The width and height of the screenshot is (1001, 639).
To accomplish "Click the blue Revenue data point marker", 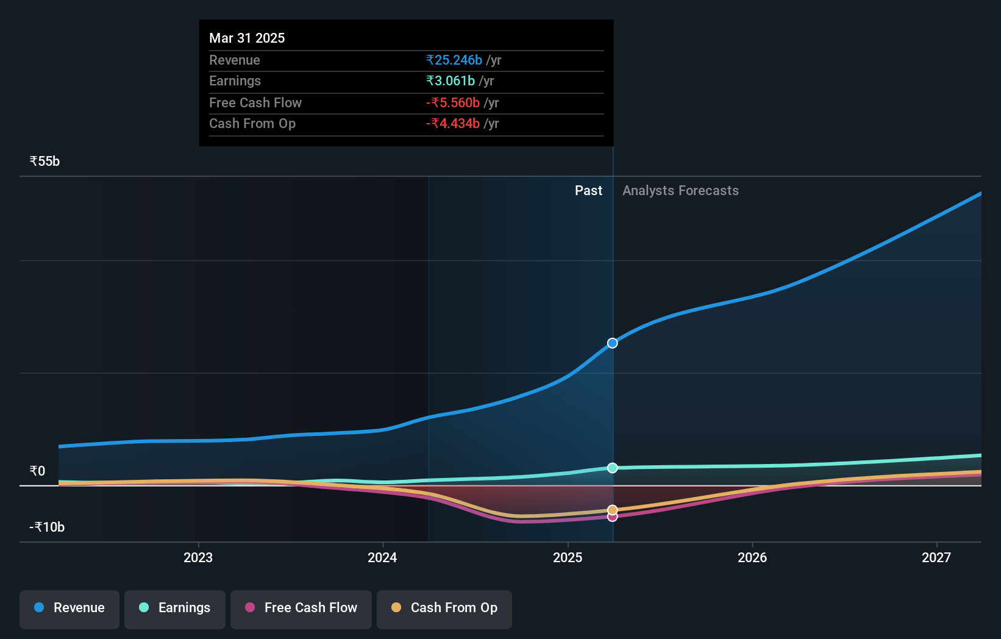I will point(613,343).
